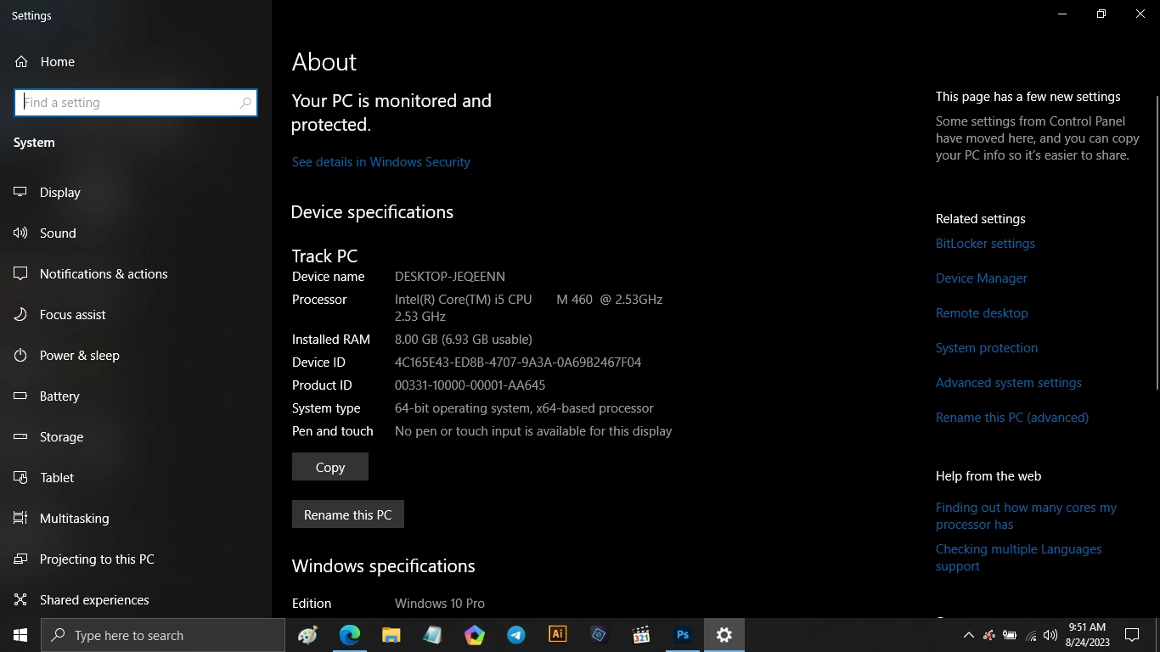The image size is (1160, 652).
Task: Switch to Photoshop on taskbar
Action: [682, 635]
